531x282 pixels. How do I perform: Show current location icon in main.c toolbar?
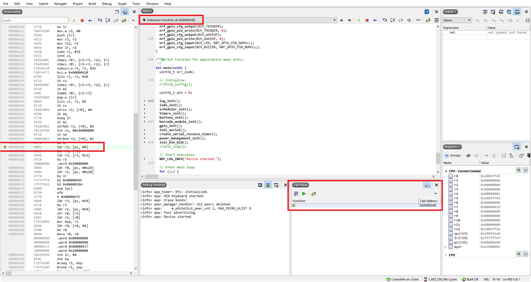[428, 20]
